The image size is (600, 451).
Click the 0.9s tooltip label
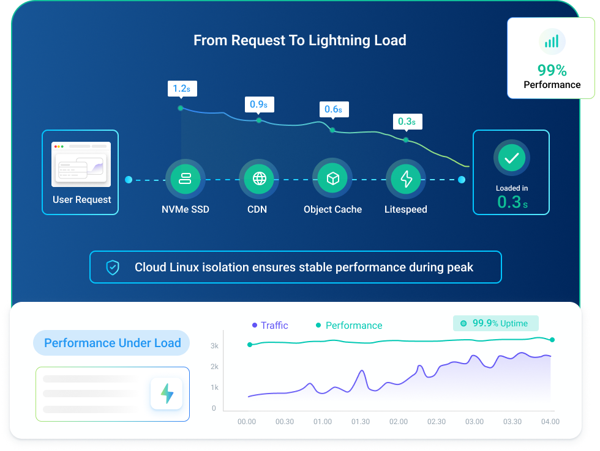click(259, 105)
